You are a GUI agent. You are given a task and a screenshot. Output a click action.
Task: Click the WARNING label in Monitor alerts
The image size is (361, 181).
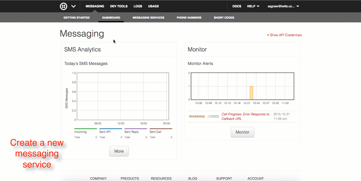point(197,116)
